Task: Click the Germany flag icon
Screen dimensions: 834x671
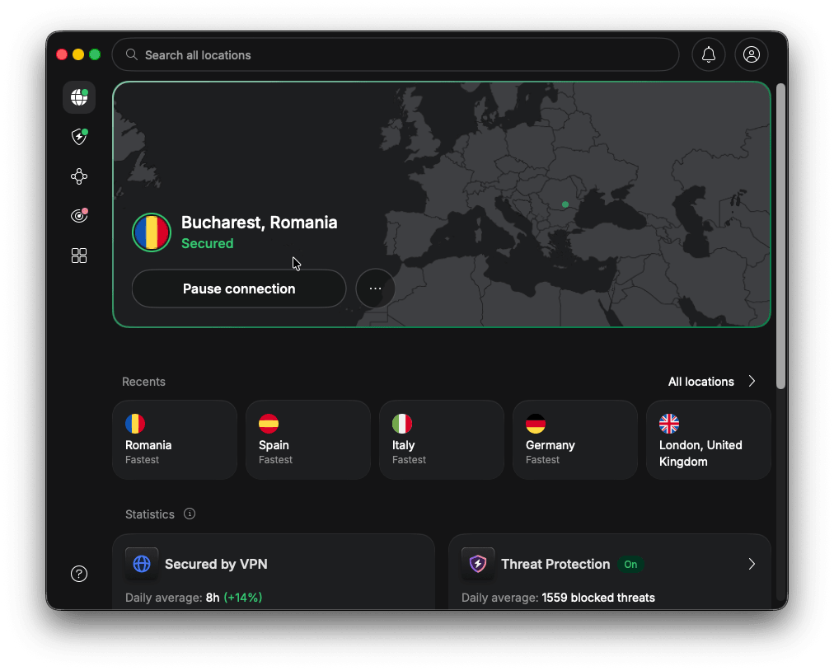Action: tap(536, 424)
